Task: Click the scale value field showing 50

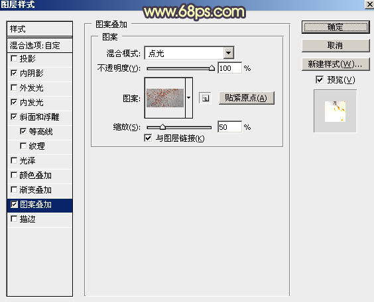Action: (229, 127)
